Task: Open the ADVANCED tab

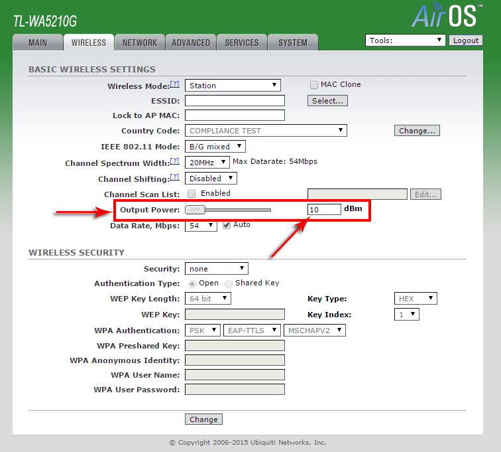Action: 191,42
